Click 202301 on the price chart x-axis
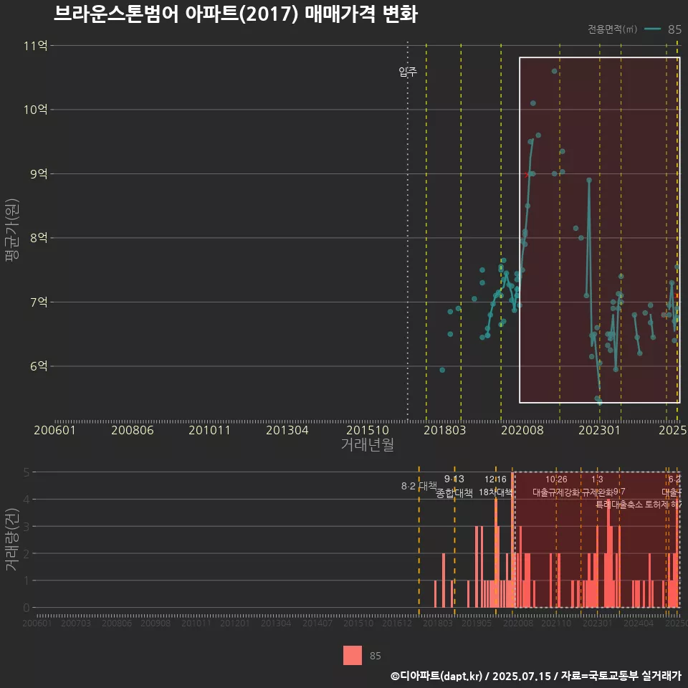 (599, 430)
